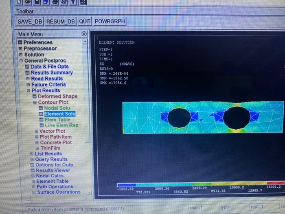Collapse the Contour Plot node
Image resolution: width=285 pixels, height=214 pixels.
coord(35,102)
